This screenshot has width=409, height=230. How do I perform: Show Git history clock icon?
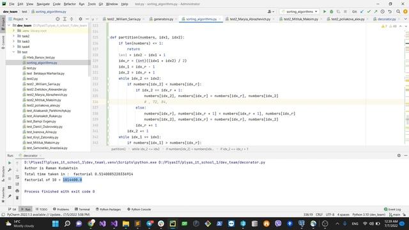pos(382,11)
